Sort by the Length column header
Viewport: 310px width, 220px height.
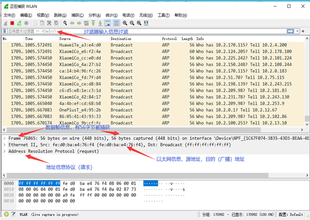click(187, 39)
